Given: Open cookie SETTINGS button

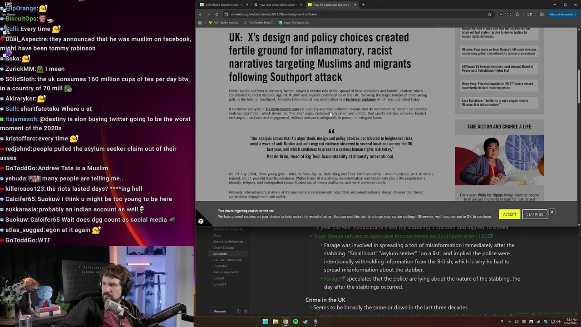Looking at the screenshot, I should tap(535, 214).
